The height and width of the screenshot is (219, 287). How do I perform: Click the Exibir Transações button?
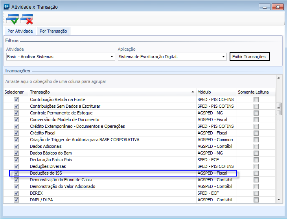pyautogui.click(x=249, y=57)
